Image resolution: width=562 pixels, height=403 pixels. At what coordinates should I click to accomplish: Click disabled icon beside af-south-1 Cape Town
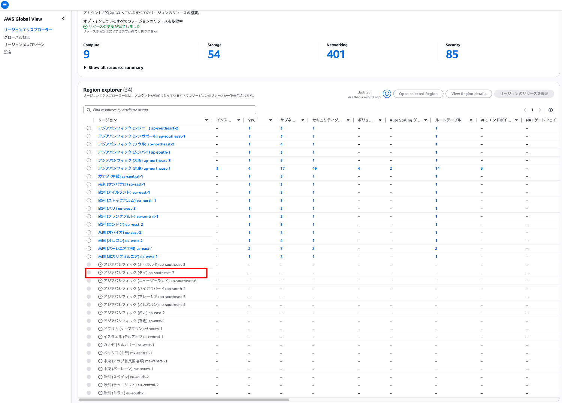pos(100,329)
